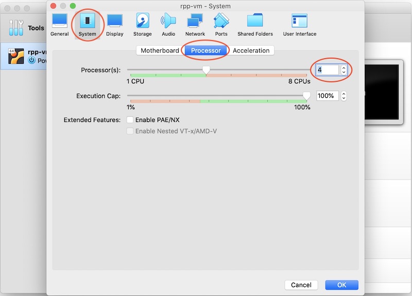Click the Execution Cap stepper arrows
The height and width of the screenshot is (296, 412).
(344, 96)
